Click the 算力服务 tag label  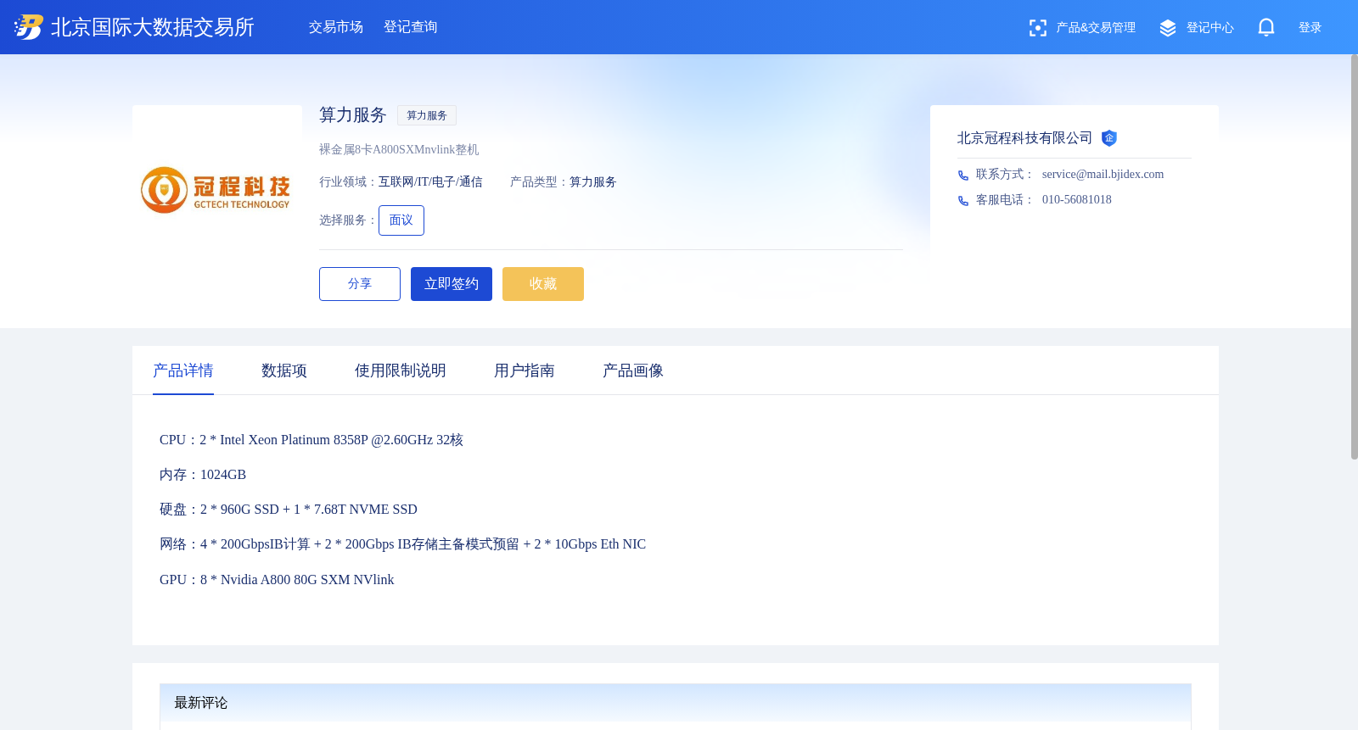point(427,115)
